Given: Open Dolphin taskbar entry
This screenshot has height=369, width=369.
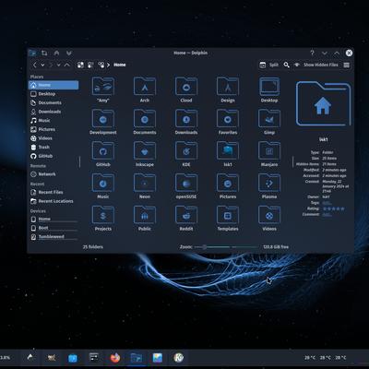Looking at the screenshot, I should (x=137, y=358).
